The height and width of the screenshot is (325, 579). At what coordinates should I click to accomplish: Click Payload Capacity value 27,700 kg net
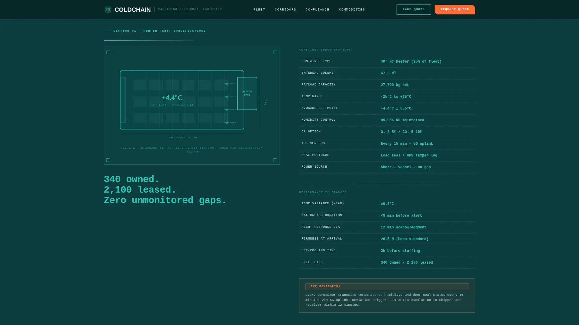pyautogui.click(x=395, y=85)
